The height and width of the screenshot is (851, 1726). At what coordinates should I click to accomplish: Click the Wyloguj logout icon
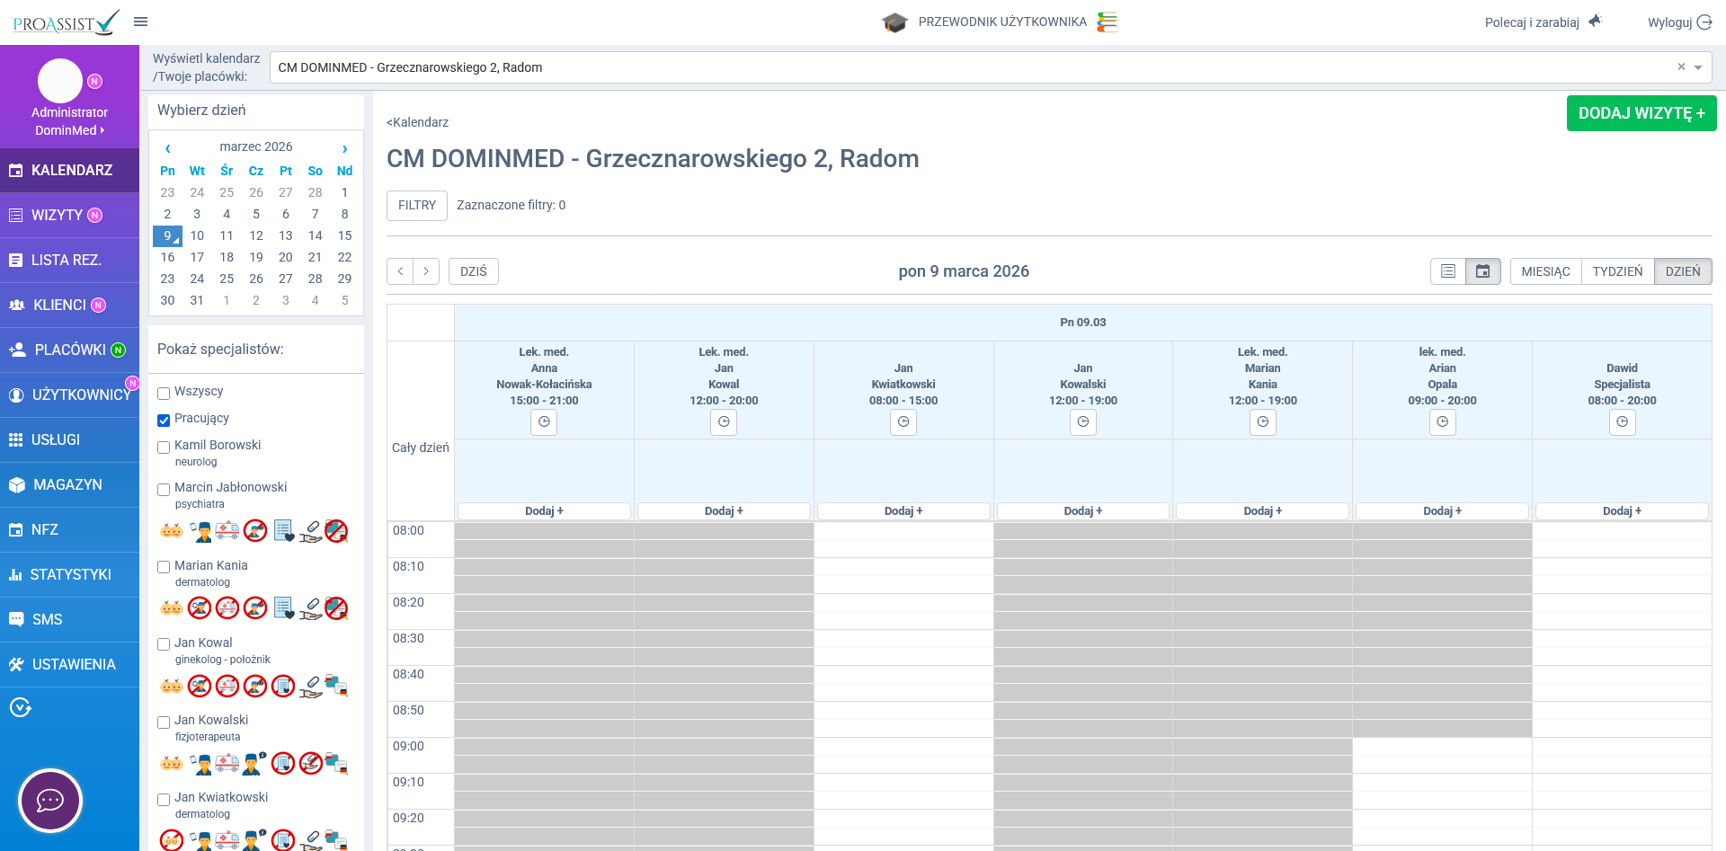point(1704,22)
